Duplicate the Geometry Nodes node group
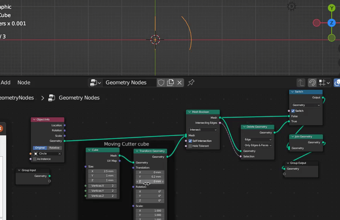 pos(170,82)
